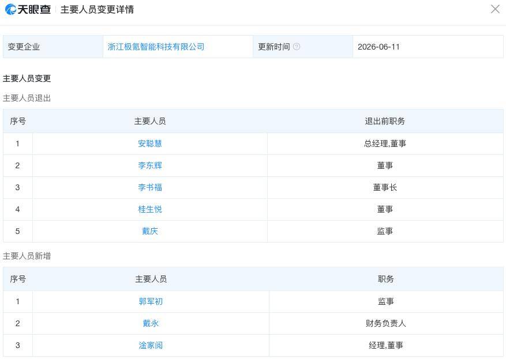Click the 总经理,董事 role cell
The image size is (506, 359).
tap(385, 143)
